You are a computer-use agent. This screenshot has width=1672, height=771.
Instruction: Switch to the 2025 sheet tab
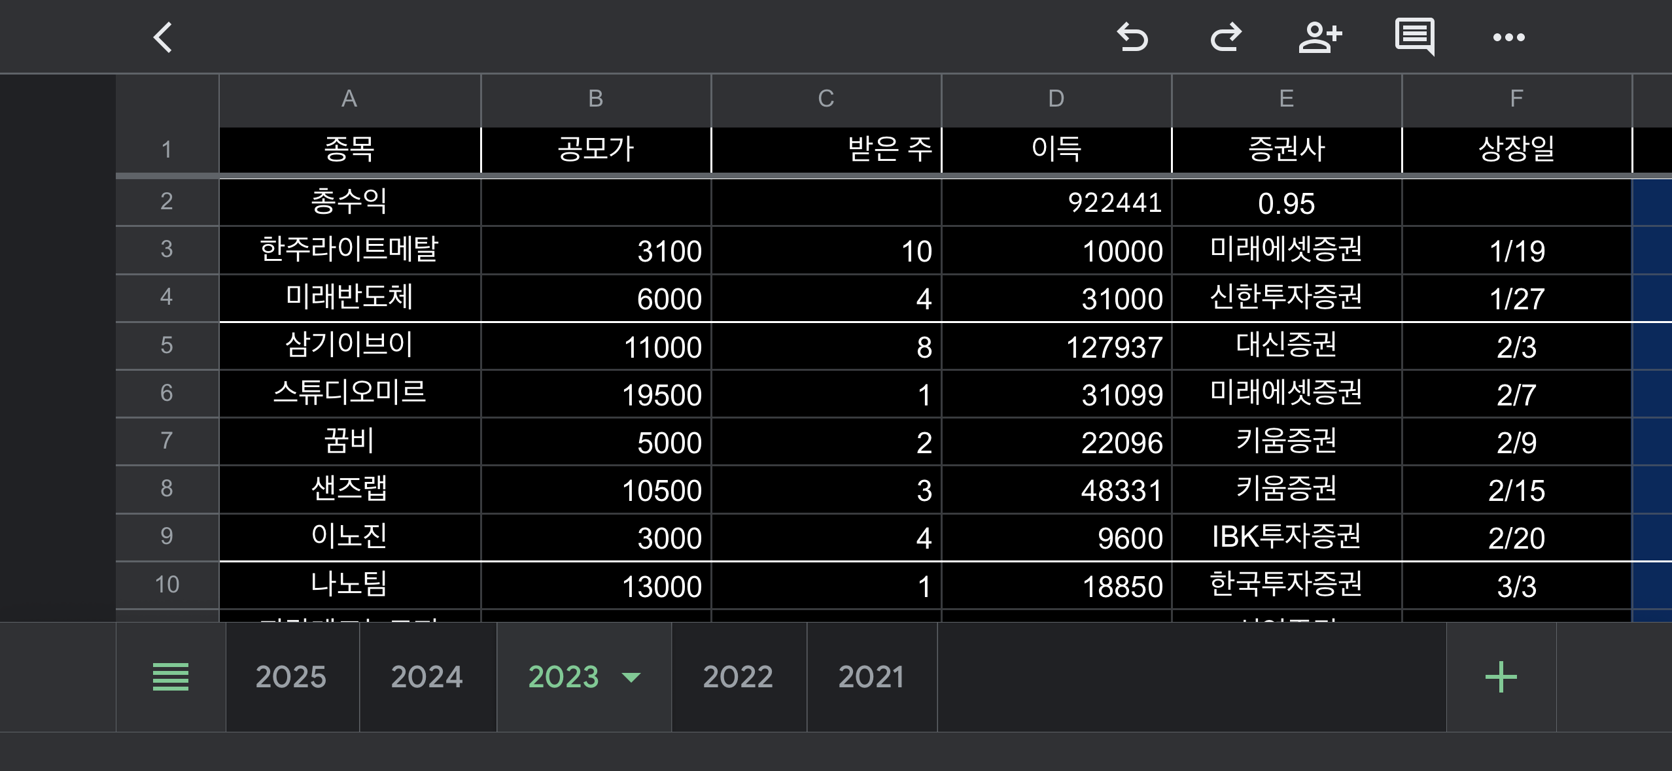point(291,677)
